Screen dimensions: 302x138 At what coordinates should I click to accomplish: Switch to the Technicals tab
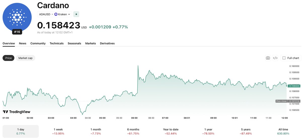coord(57,43)
